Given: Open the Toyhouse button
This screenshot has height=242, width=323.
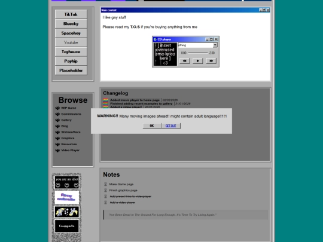Looking at the screenshot, I should (71, 52).
